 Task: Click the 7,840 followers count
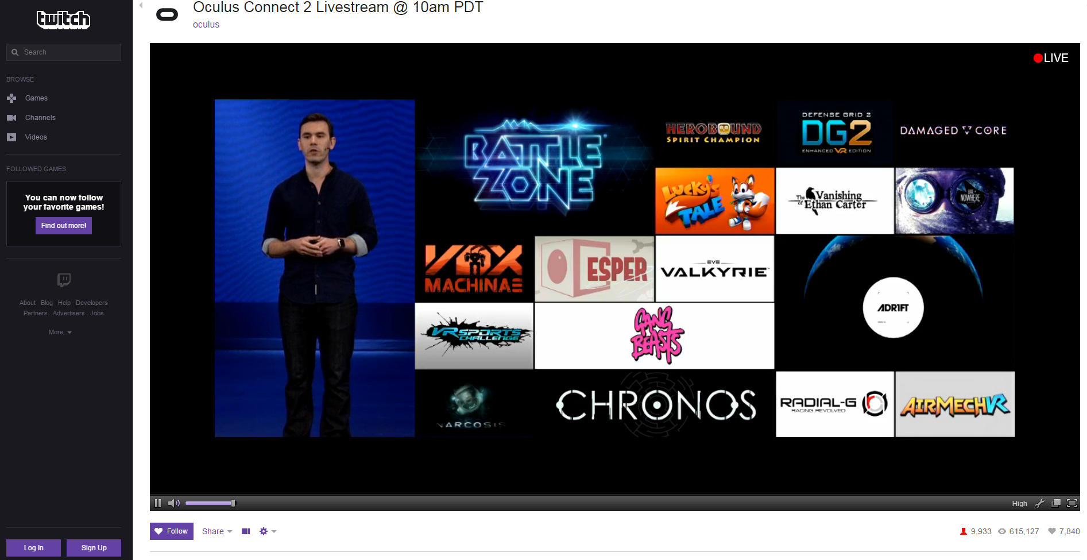pos(1069,531)
